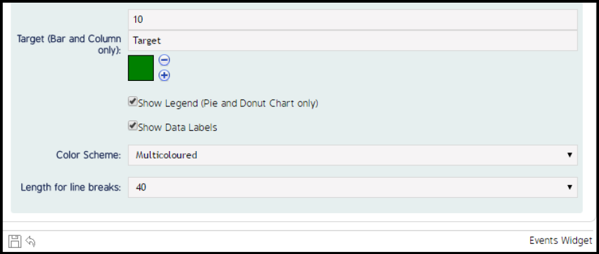The width and height of the screenshot is (599, 254).
Task: Click the Target (Bar and Column only) label
Action: (x=69, y=44)
